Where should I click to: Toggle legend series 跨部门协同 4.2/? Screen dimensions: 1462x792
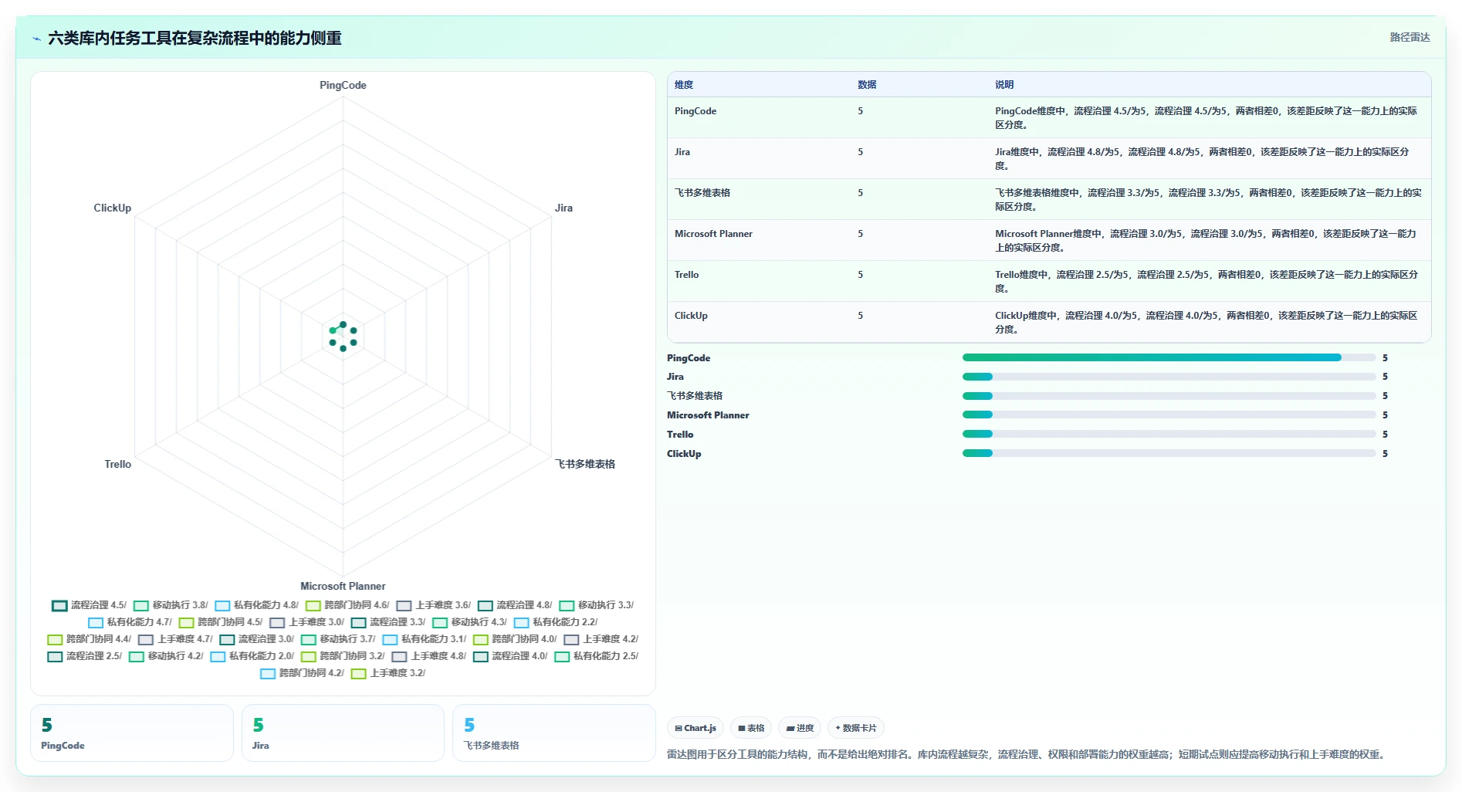(x=303, y=673)
